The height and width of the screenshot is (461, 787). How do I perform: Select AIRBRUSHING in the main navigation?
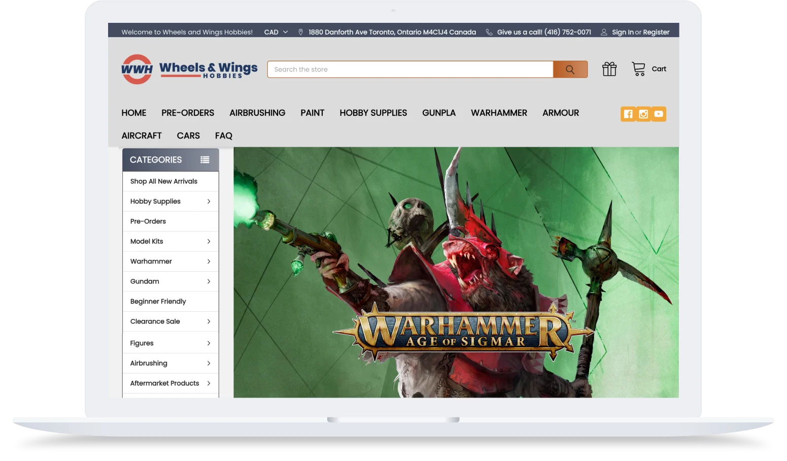(x=257, y=113)
